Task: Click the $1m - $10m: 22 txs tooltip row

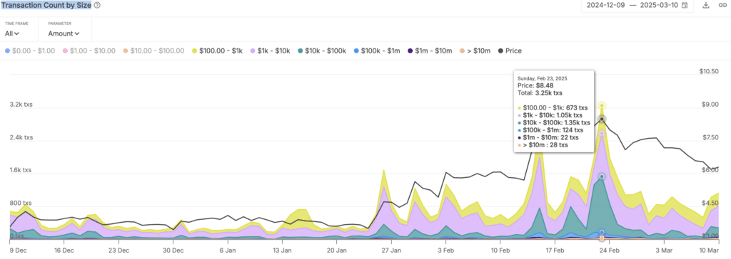Action: click(x=548, y=137)
